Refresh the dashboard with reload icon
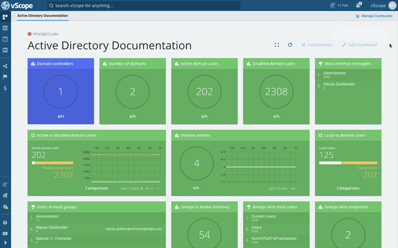The width and height of the screenshot is (398, 248). 290,45
